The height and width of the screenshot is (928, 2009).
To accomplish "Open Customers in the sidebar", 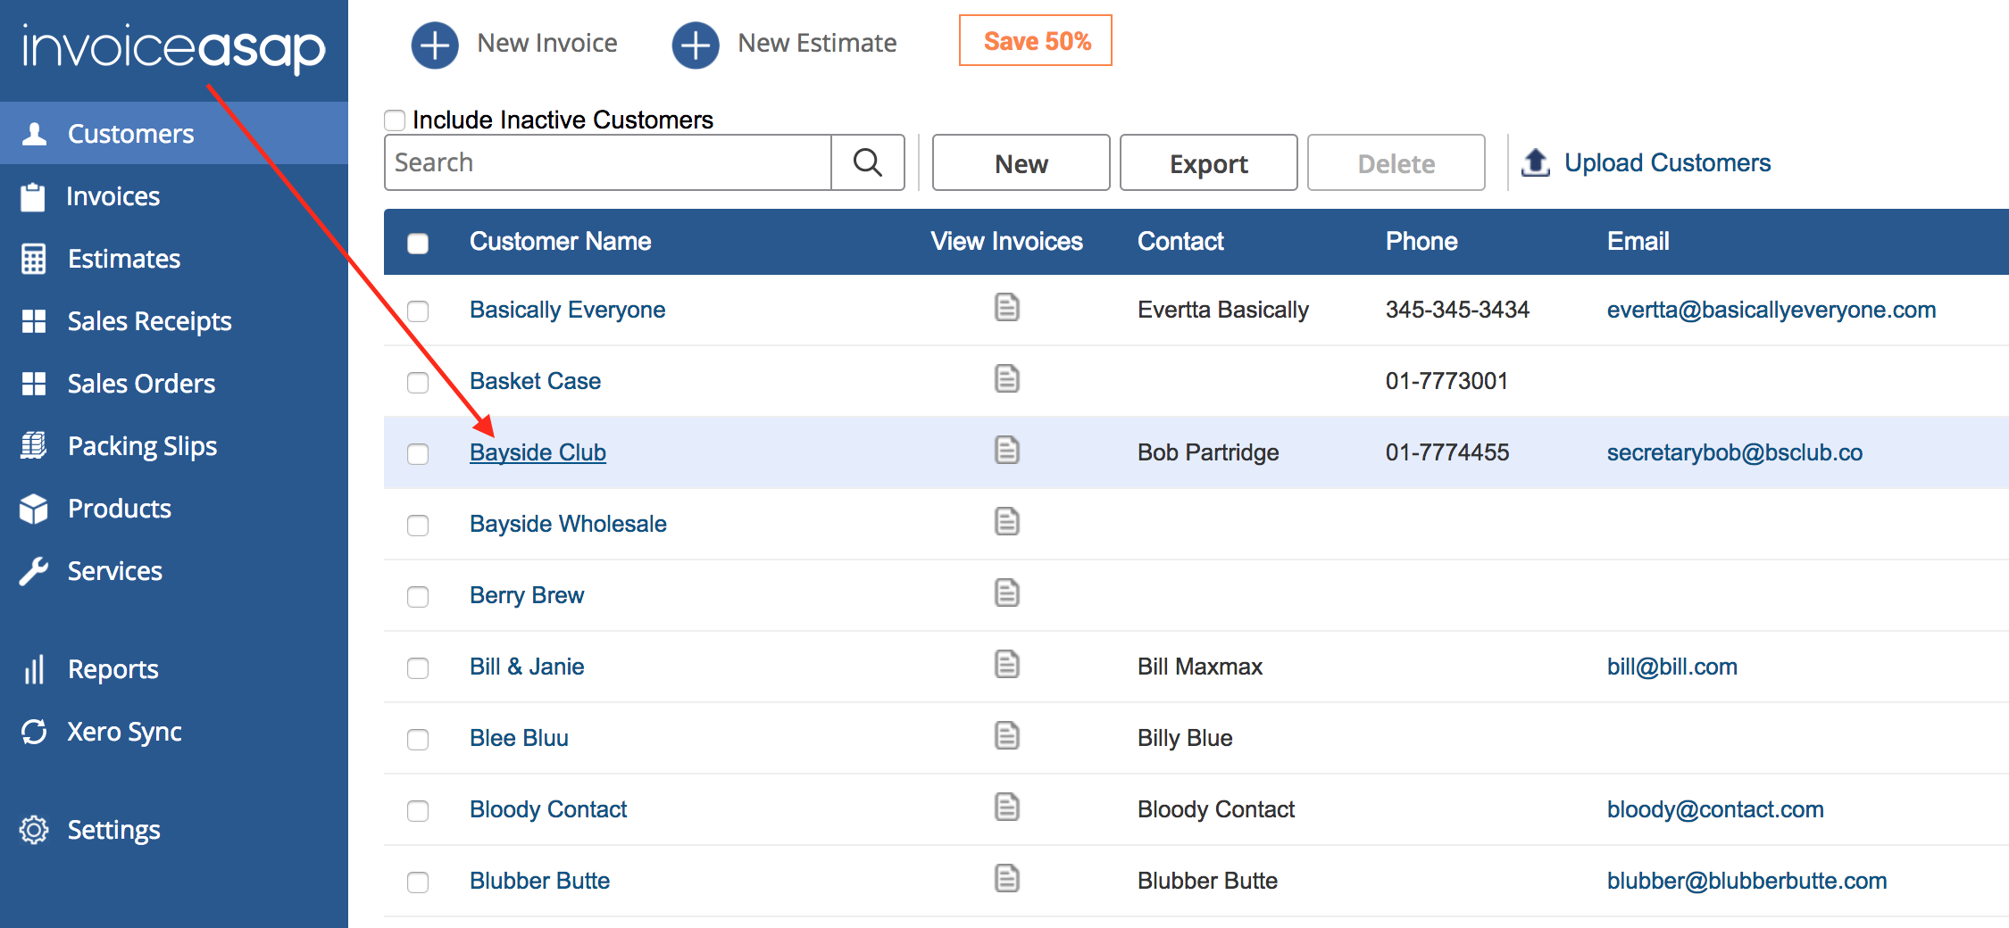I will tap(174, 133).
